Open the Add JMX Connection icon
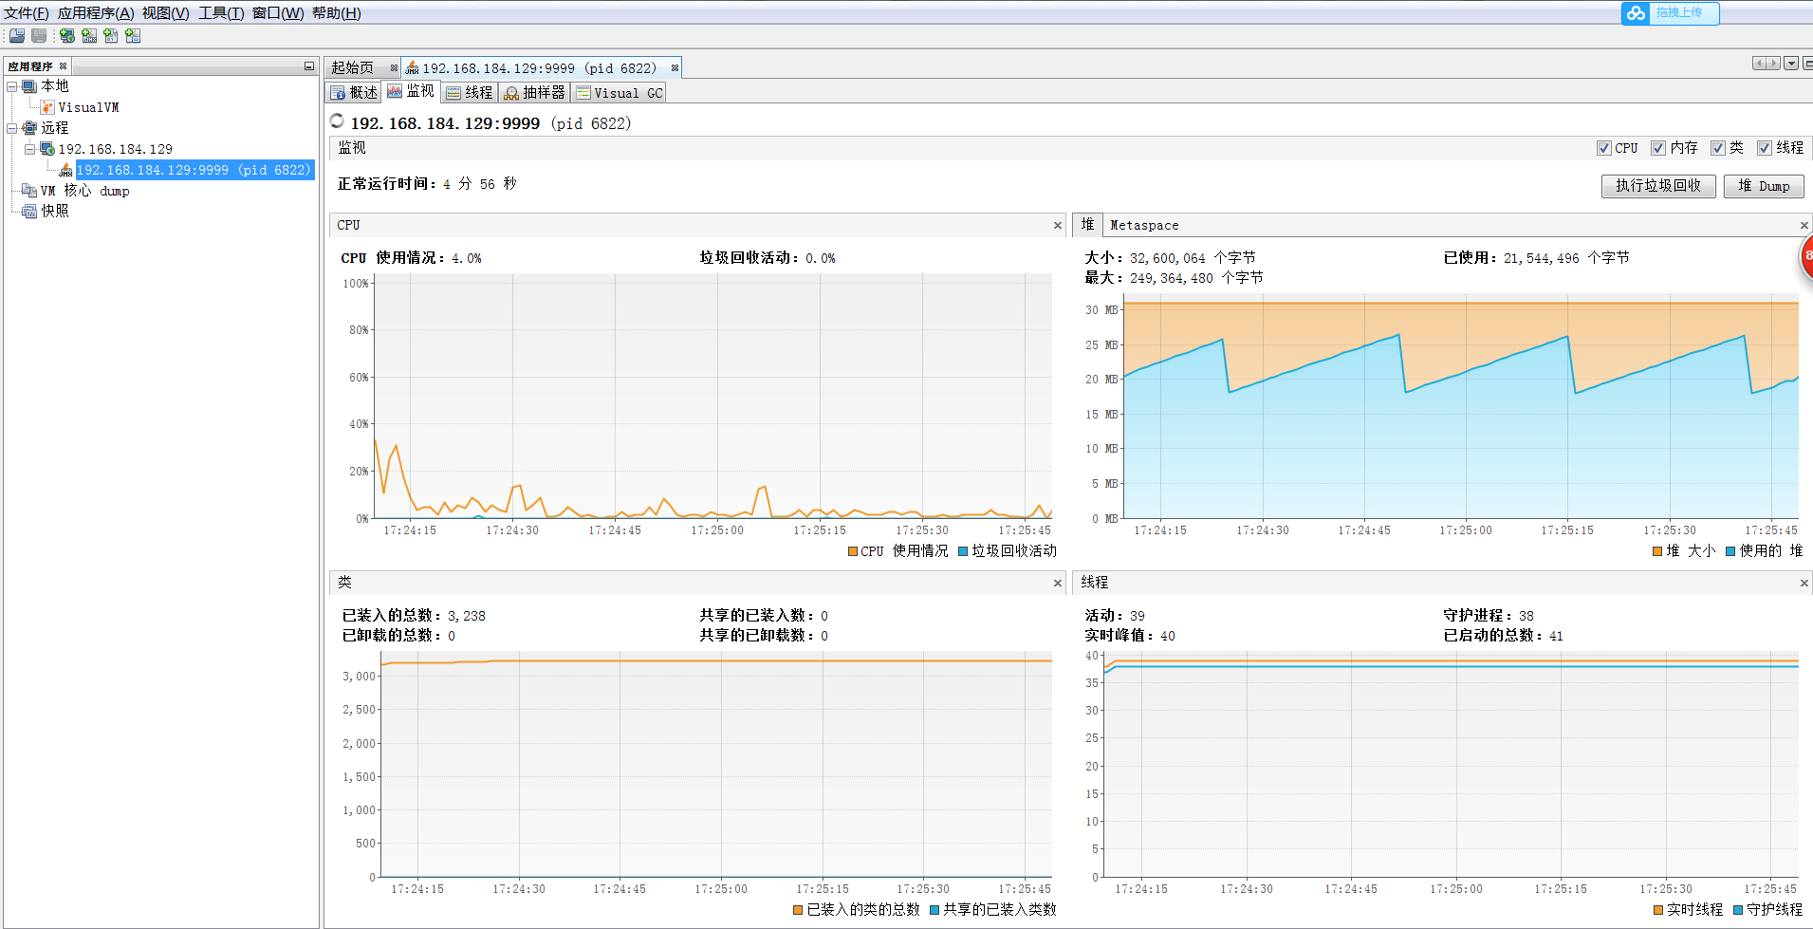This screenshot has width=1813, height=929. (x=88, y=36)
